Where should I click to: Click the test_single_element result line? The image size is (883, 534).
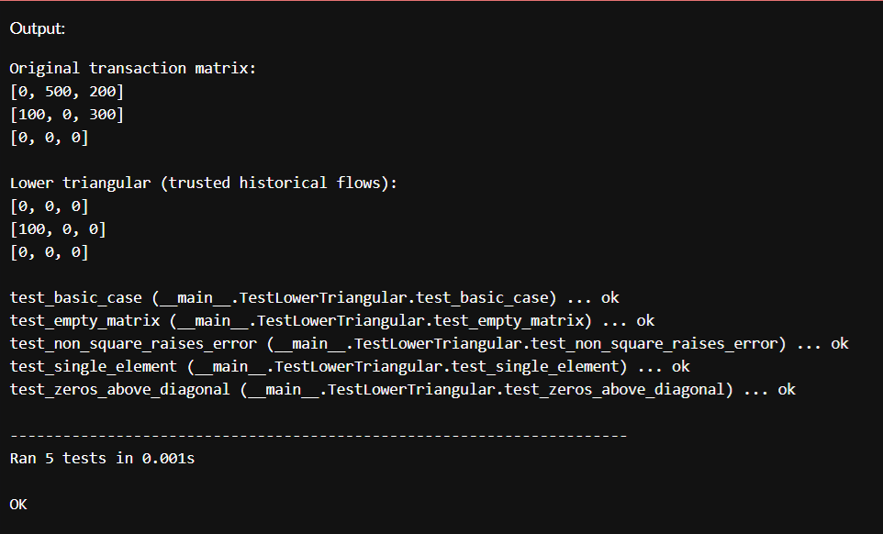pos(349,366)
